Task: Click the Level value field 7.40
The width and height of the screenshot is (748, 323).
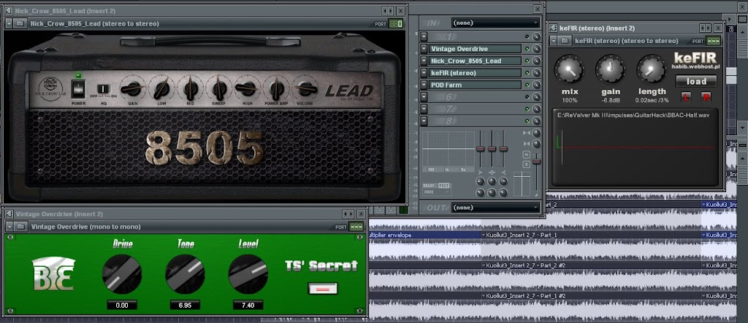Action: click(x=248, y=305)
